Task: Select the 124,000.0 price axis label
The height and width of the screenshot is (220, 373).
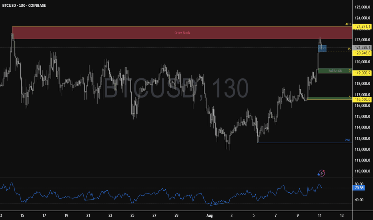Action: point(362,18)
